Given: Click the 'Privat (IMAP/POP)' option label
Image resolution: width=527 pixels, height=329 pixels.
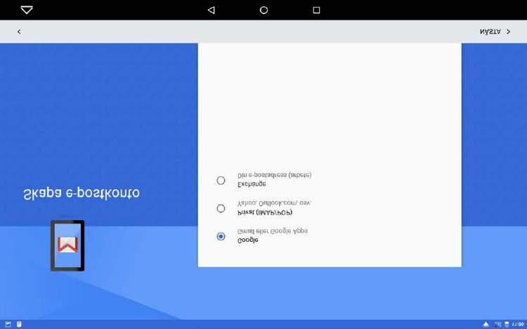Looking at the screenshot, I should tap(265, 212).
